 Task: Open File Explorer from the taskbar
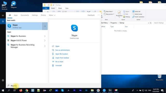tap(92, 90)
